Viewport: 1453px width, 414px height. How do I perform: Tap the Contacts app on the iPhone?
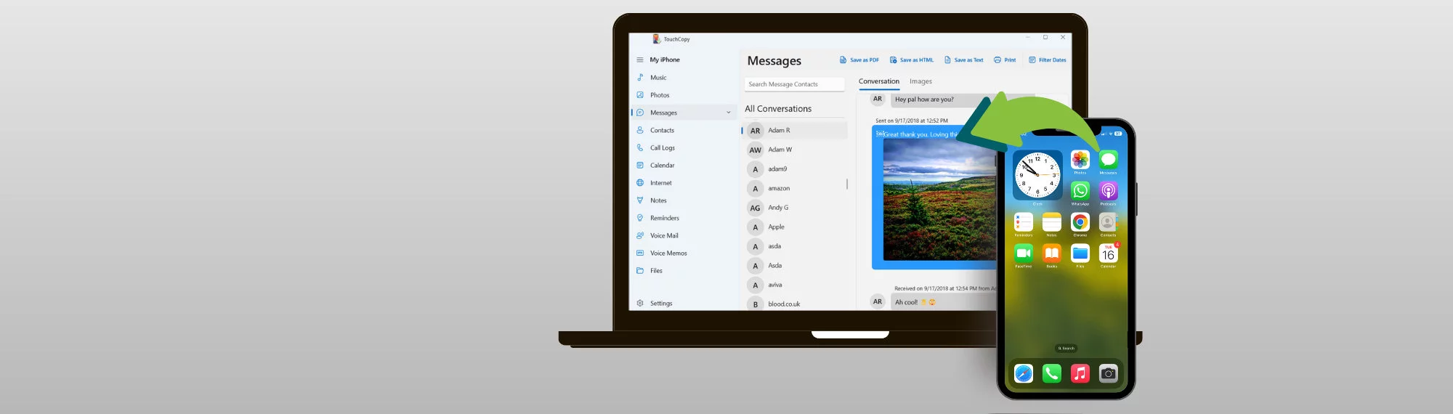tap(1109, 222)
